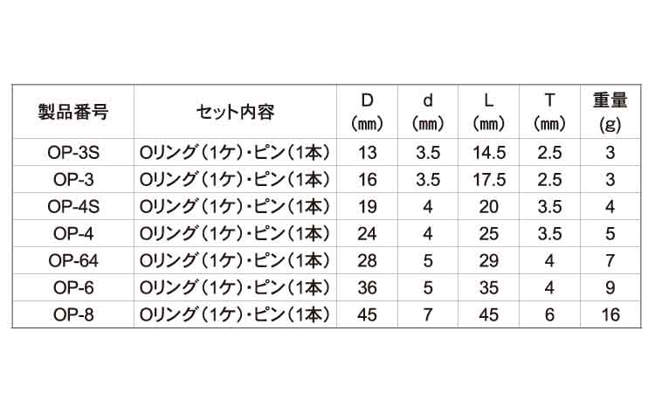Image resolution: width=655 pixels, height=393 pixels.
Task: Click the D value 36 cell
Action: coord(368,287)
